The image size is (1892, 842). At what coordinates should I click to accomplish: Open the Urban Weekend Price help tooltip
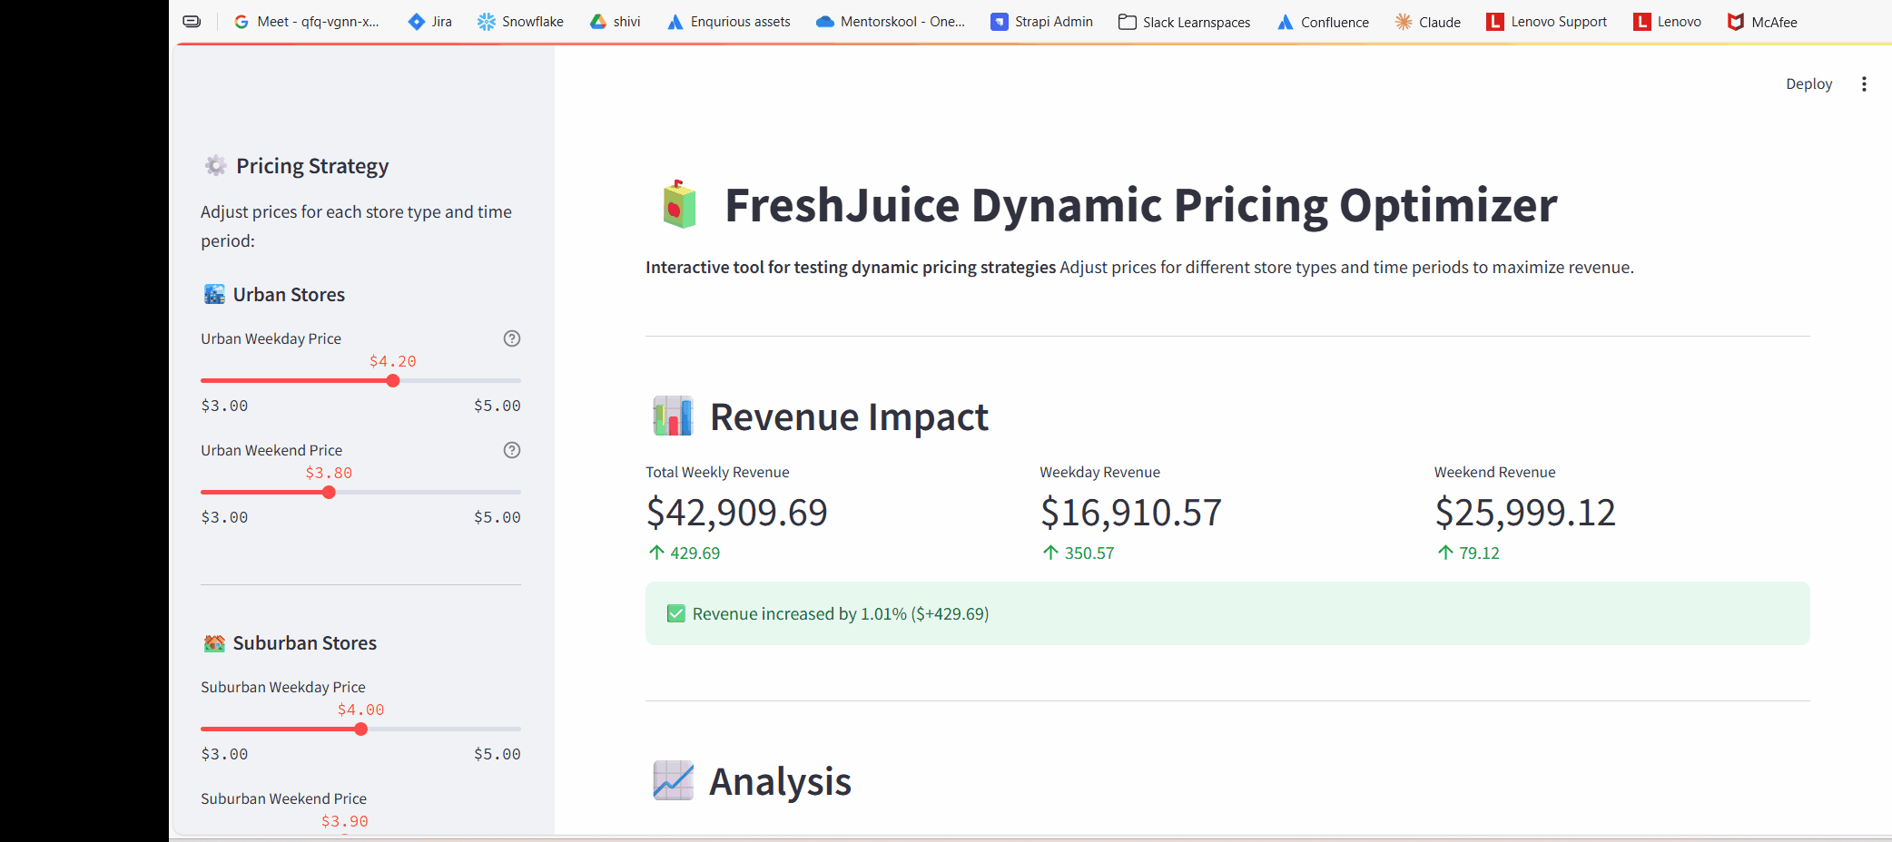[x=512, y=450]
